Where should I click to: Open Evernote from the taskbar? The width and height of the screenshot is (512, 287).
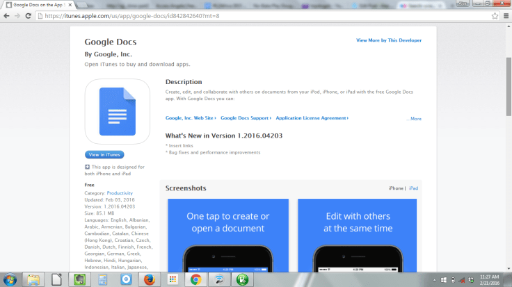click(80, 280)
